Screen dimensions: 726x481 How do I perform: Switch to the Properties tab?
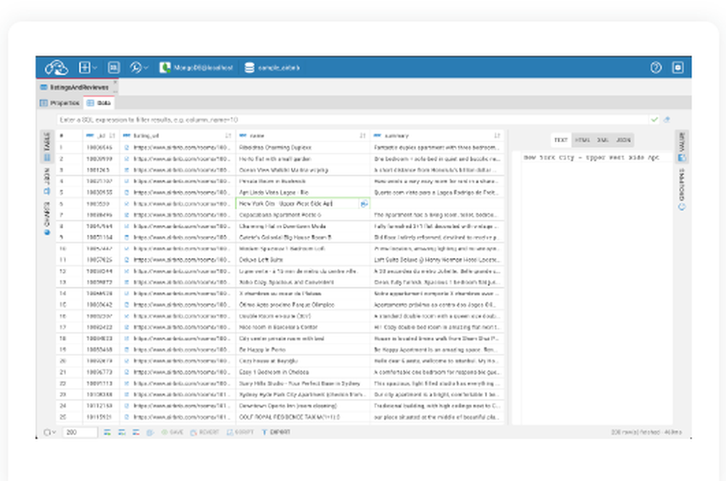(60, 103)
